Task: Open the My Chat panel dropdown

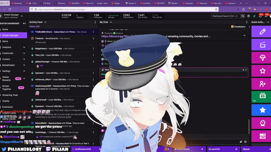Action: tap(111, 22)
